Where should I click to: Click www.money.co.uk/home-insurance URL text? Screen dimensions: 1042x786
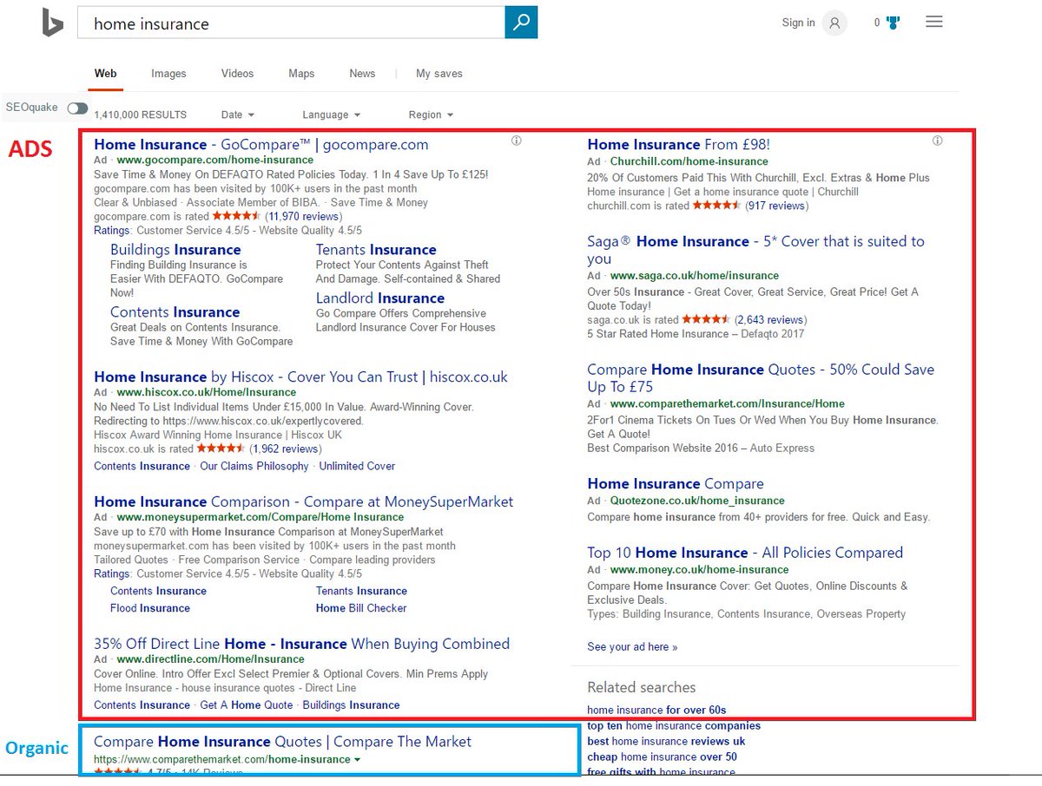(699, 570)
